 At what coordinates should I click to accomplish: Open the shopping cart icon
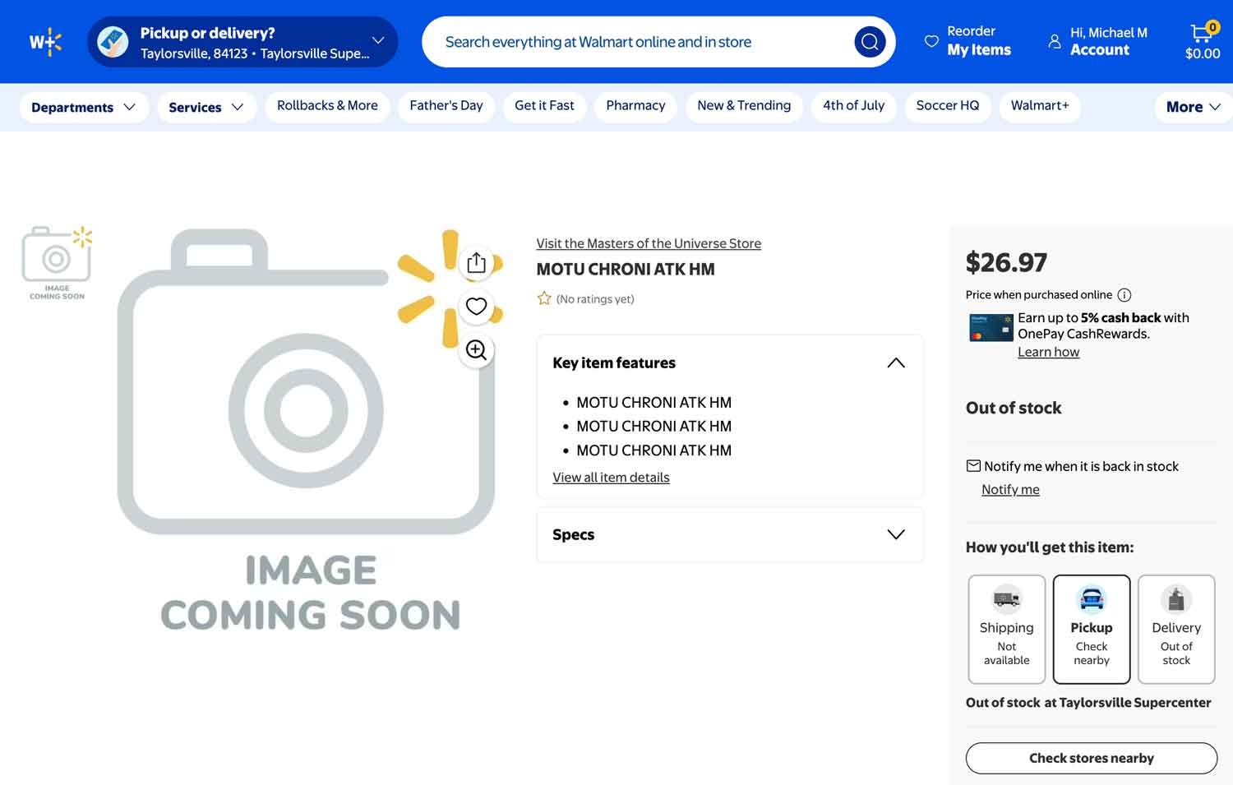1202,33
